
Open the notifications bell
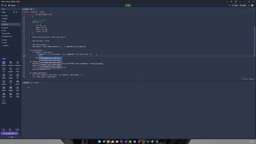click(249, 5)
